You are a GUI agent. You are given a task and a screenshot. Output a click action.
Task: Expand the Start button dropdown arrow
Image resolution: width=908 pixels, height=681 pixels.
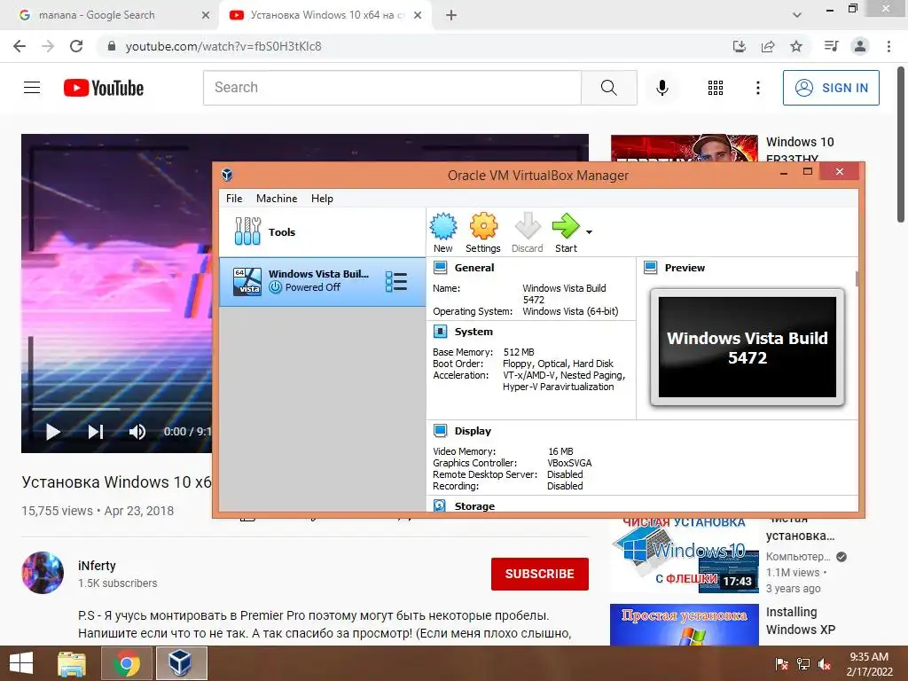point(589,232)
